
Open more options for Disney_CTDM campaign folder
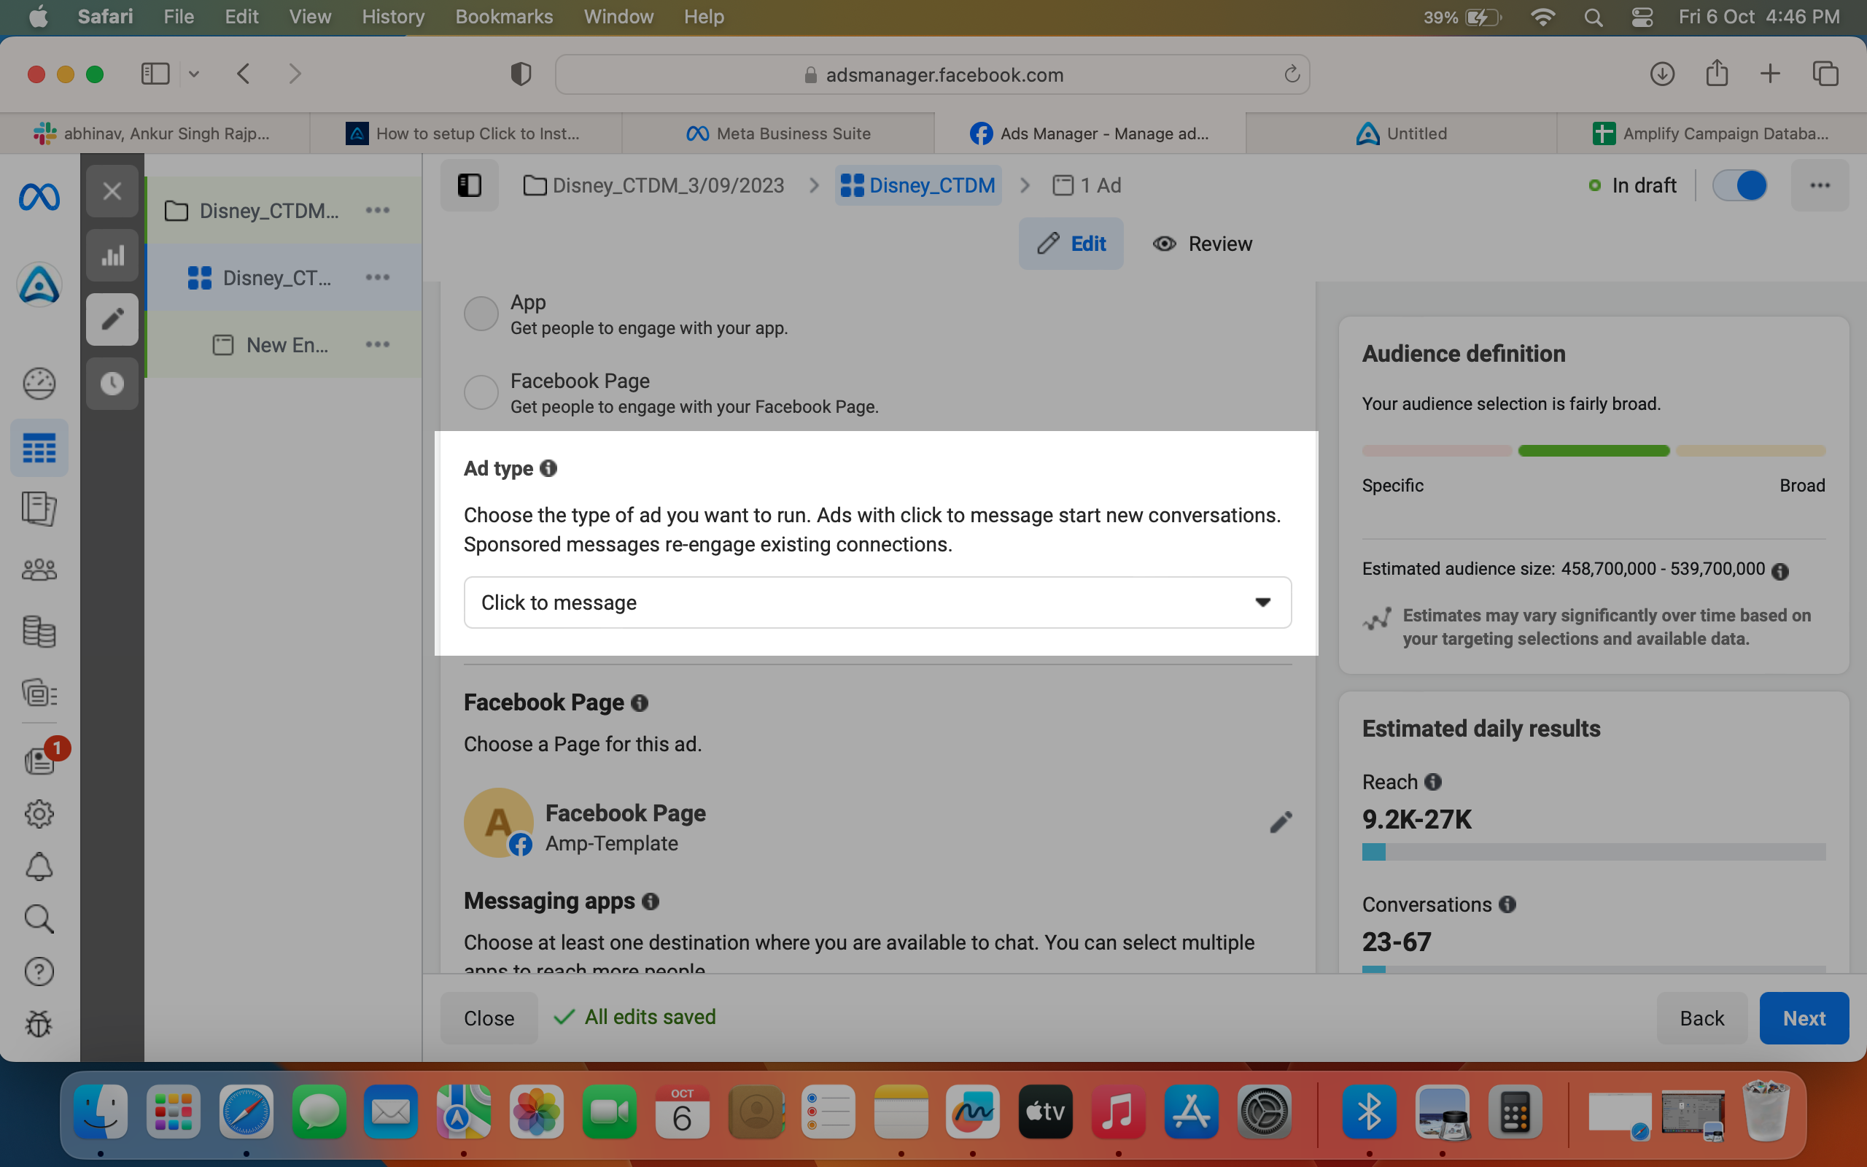[377, 211]
